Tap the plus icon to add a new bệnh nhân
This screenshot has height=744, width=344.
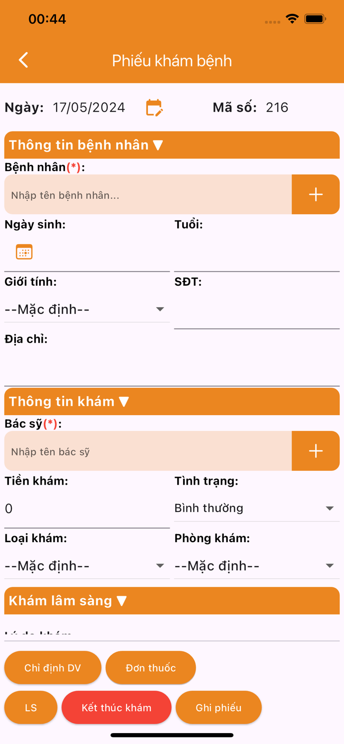point(315,194)
